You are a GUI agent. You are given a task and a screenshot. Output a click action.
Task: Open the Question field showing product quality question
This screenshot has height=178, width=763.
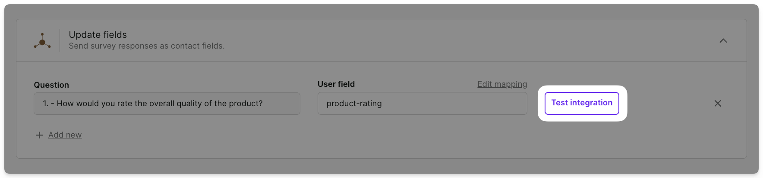point(167,104)
